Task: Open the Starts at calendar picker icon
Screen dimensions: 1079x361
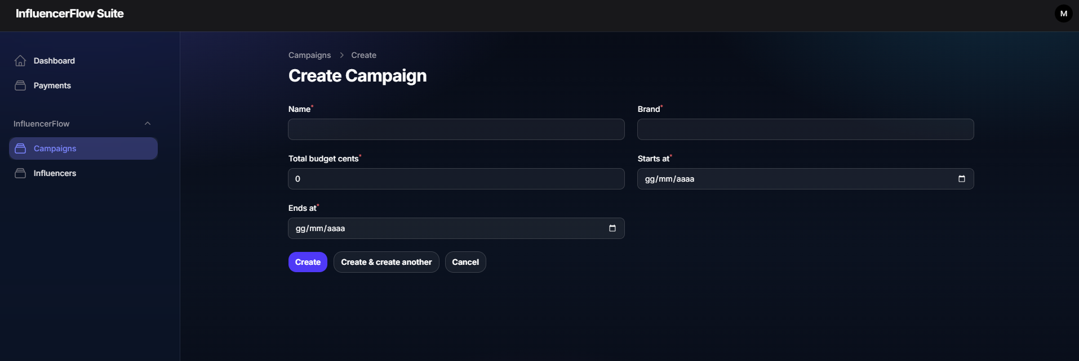Action: (x=961, y=179)
